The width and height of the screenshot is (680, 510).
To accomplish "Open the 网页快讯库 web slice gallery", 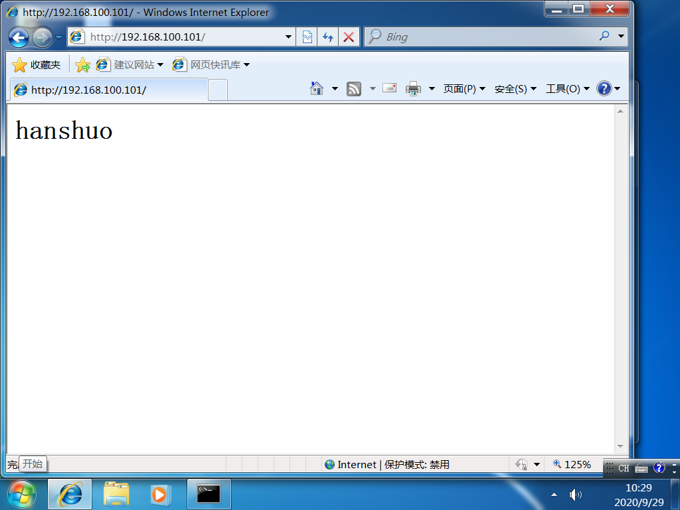I will [x=211, y=65].
